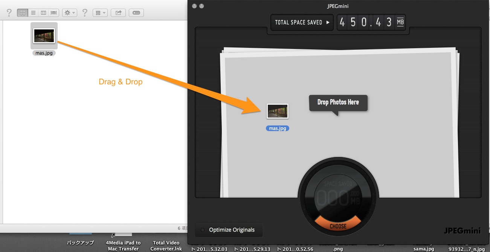Click the Finder edit tags button
The height and width of the screenshot is (252, 490).
point(136,13)
